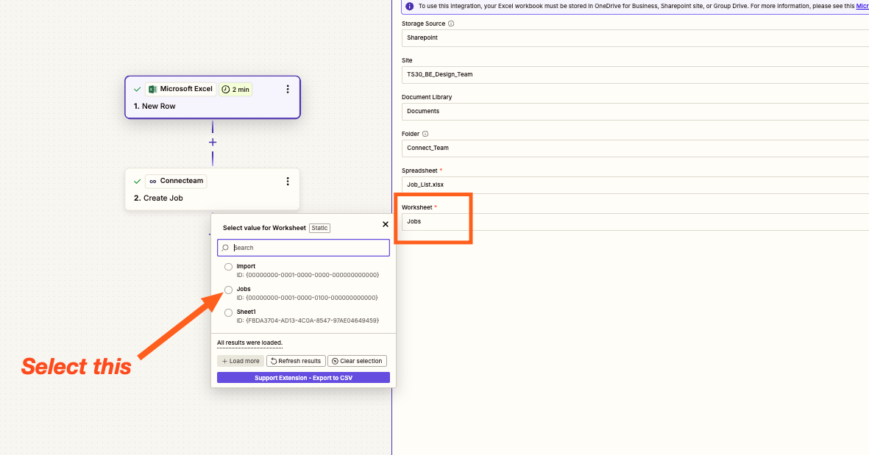Close the Select value for Worksheet popup
This screenshot has width=869, height=455.
pyautogui.click(x=385, y=224)
